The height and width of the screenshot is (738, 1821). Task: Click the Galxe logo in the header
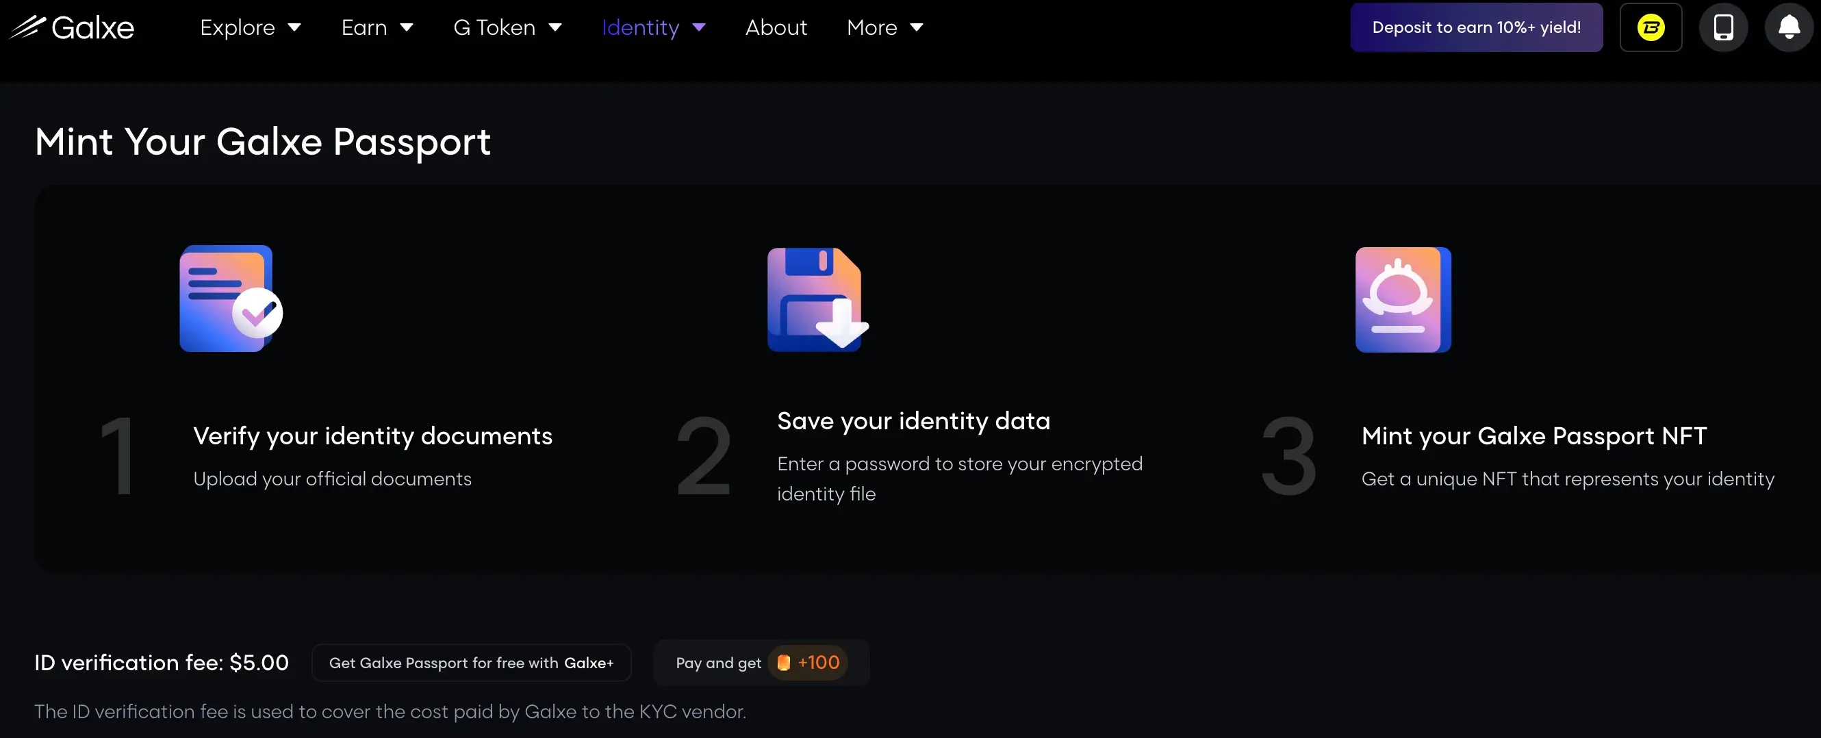[x=71, y=27]
